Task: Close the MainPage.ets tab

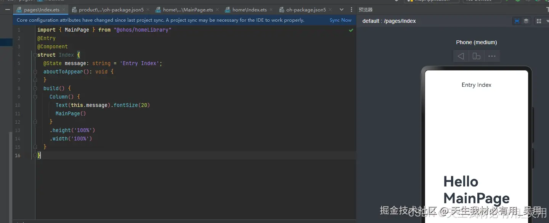Action: [x=217, y=10]
